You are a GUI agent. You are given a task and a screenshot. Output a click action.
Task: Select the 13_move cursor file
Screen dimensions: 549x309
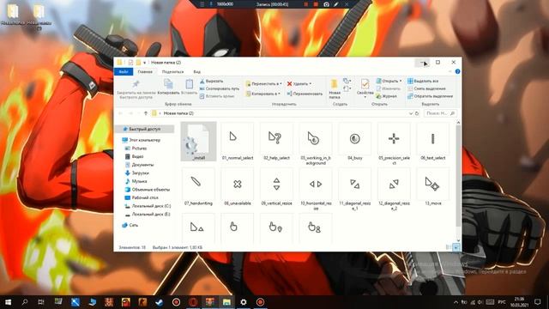pos(432,187)
